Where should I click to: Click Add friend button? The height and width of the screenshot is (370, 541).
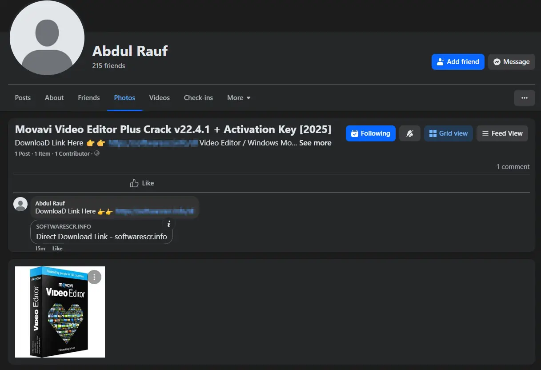coord(458,62)
